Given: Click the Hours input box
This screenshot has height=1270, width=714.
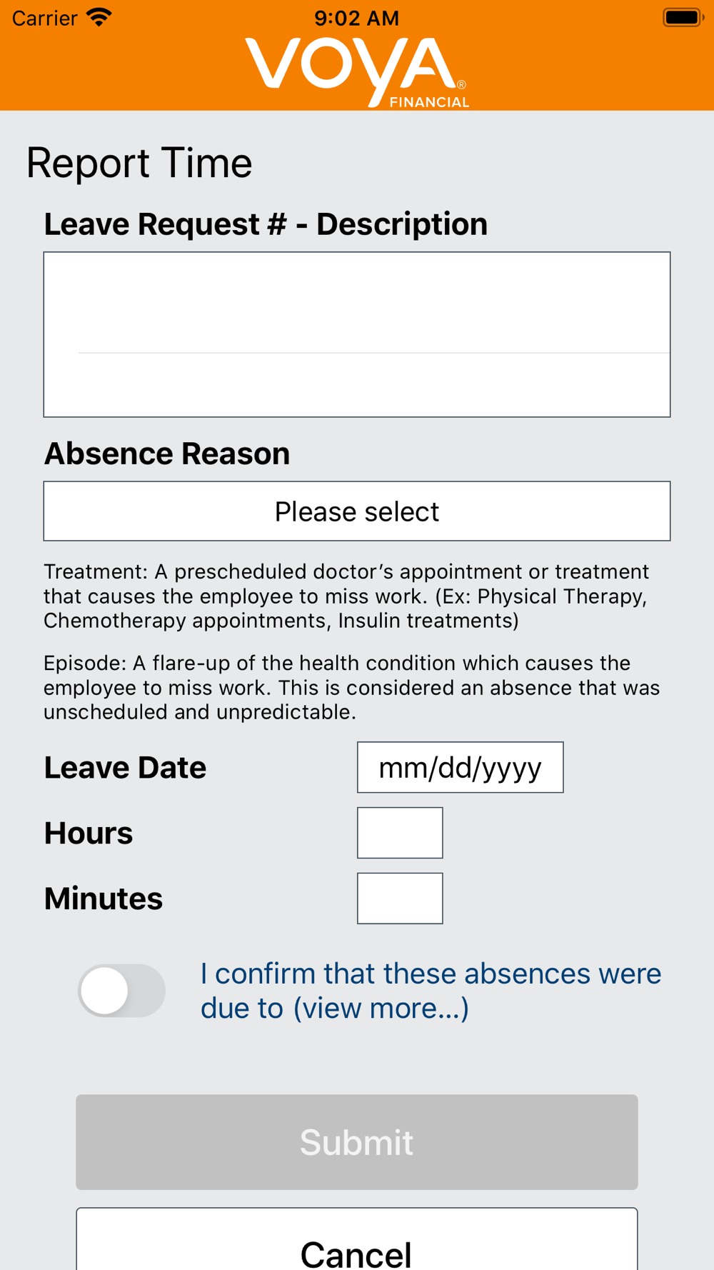Looking at the screenshot, I should (400, 833).
